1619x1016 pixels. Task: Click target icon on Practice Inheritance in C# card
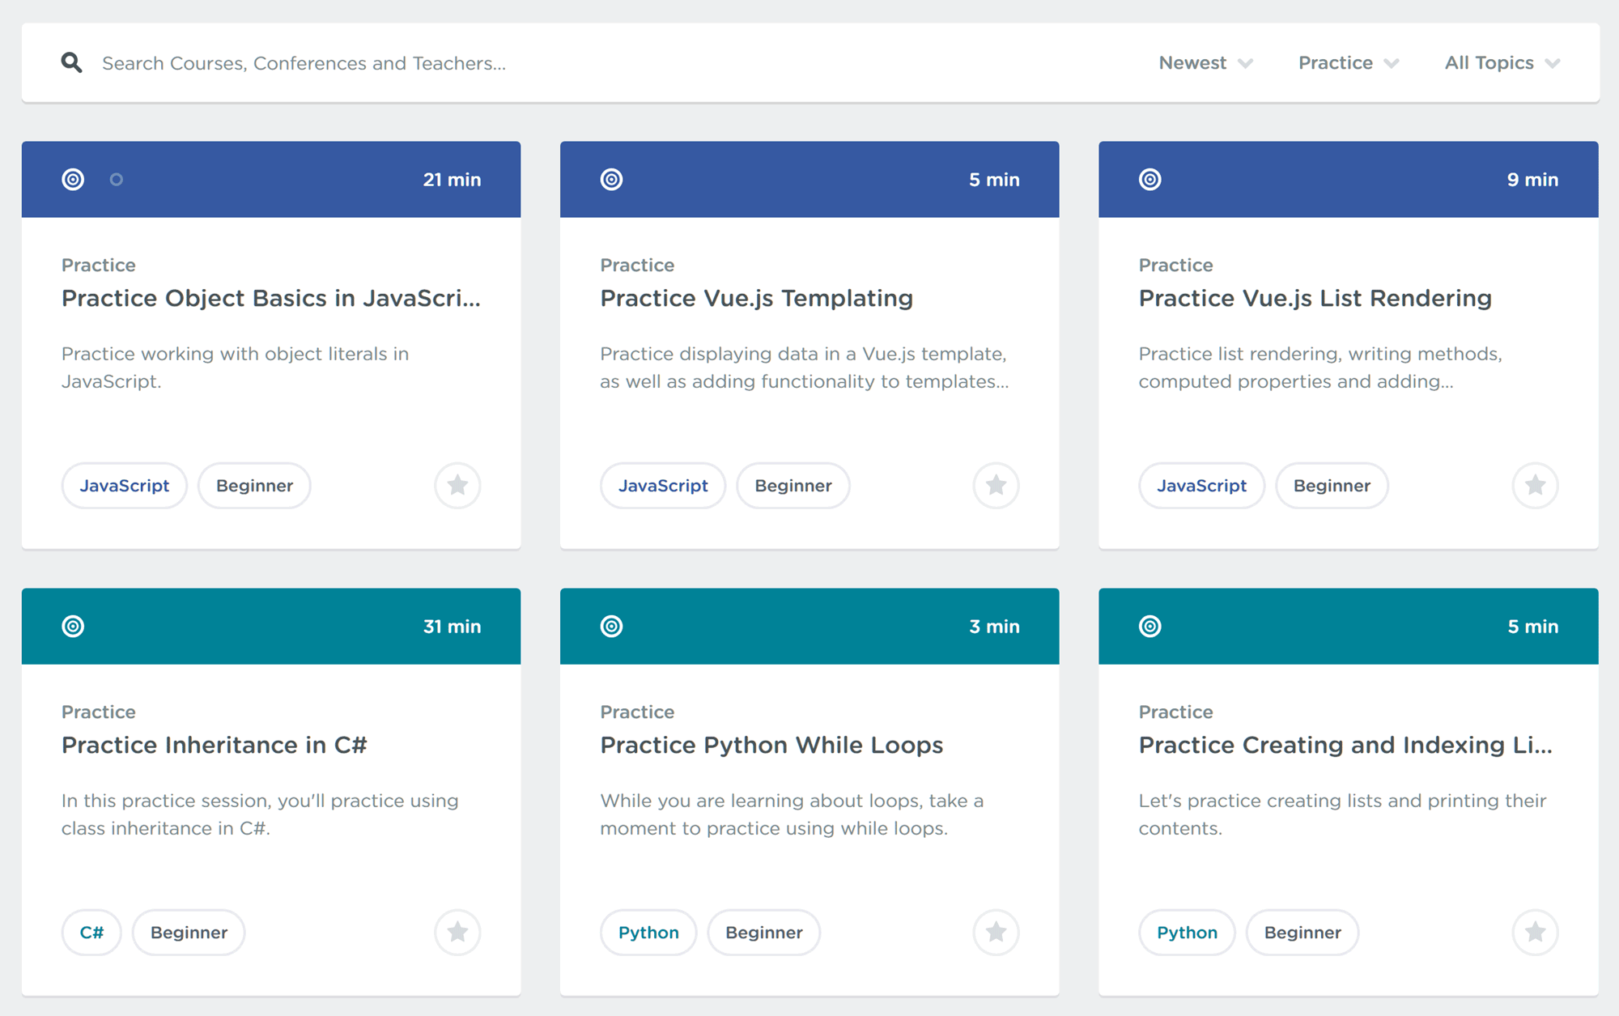pyautogui.click(x=73, y=627)
